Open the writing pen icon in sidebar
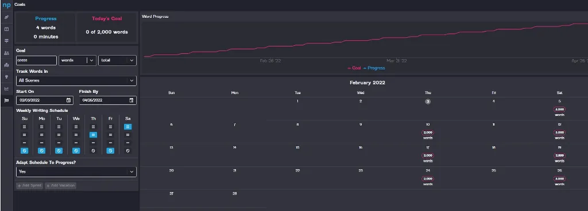 tap(6, 17)
